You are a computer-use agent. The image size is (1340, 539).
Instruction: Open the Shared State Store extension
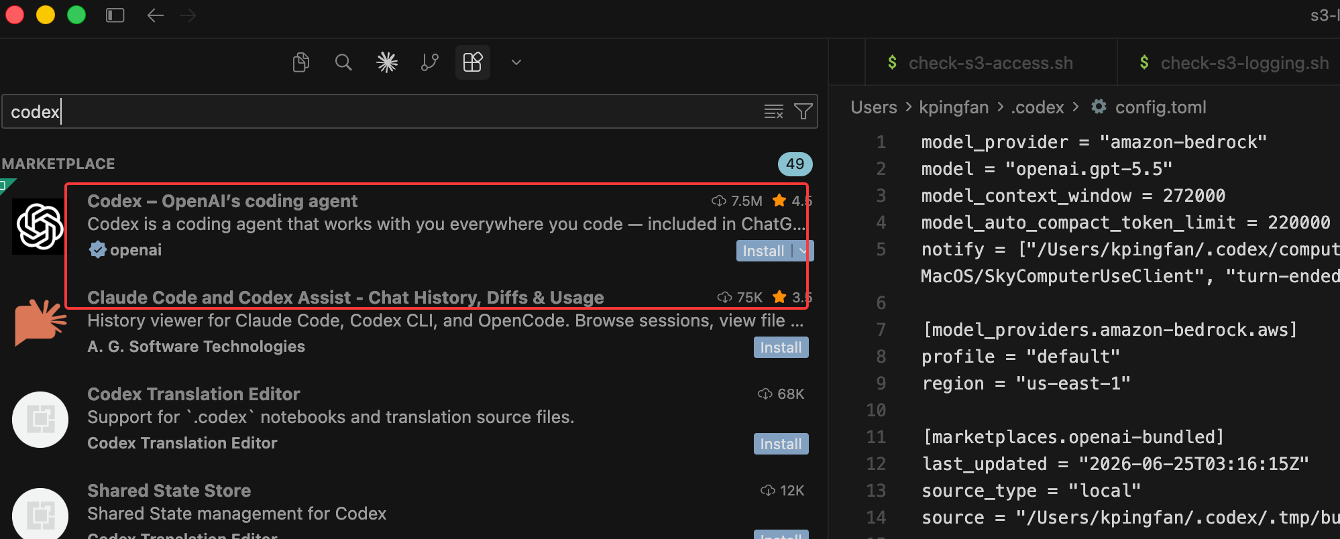tap(169, 491)
